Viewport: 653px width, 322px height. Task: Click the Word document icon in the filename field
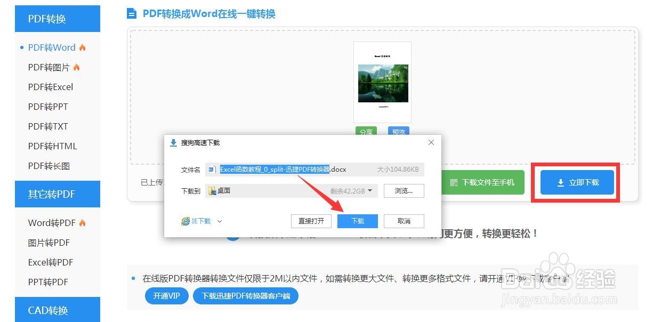pos(211,169)
